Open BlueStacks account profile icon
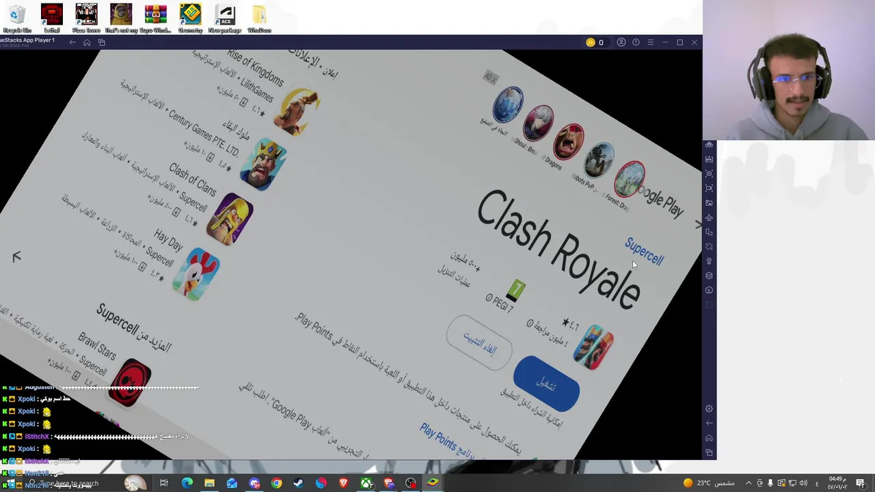Viewport: 875px width, 492px height. click(x=621, y=42)
